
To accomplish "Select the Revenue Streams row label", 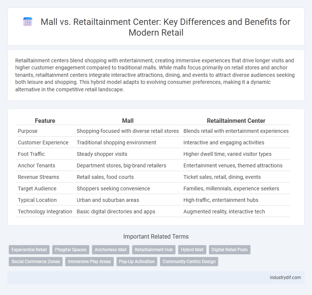I will 38,177.
